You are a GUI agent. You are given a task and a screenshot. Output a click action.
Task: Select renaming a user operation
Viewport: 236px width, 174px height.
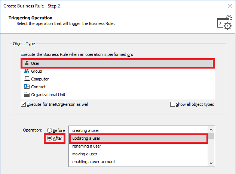point(138,146)
